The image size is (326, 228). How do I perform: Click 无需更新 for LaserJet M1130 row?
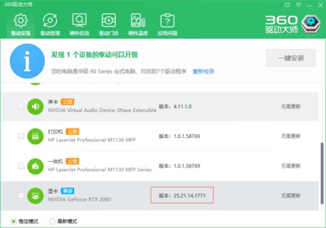[291, 166]
